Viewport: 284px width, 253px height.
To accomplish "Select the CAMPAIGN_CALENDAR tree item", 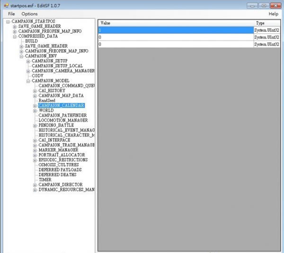I will coord(62,106).
